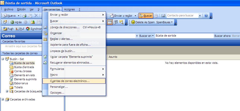The width and height of the screenshot is (240, 111).
Task: Click the Bústia de sortida search scope field
Action: click(x=184, y=36)
